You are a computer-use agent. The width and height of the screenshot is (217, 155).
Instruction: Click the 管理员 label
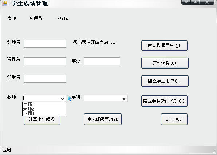click(35, 19)
